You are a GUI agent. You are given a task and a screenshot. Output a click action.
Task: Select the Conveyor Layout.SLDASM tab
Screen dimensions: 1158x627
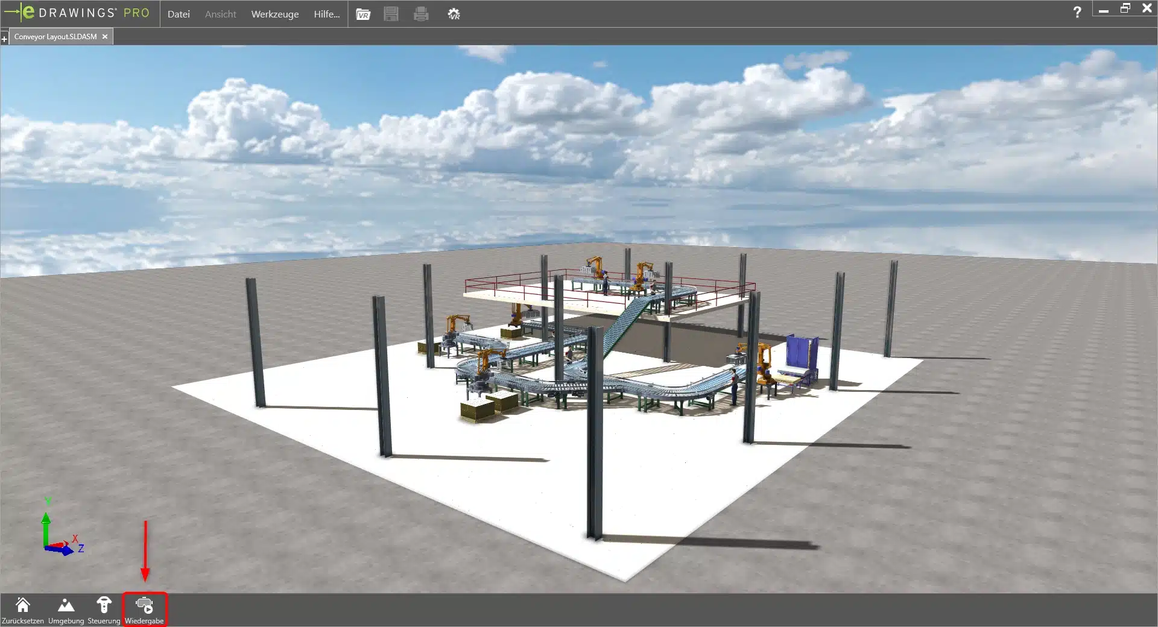coord(55,37)
